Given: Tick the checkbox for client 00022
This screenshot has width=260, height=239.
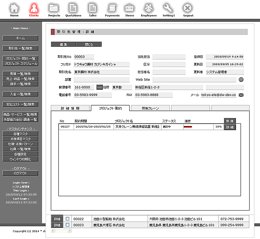Looking at the screenshot, I should (68, 219).
